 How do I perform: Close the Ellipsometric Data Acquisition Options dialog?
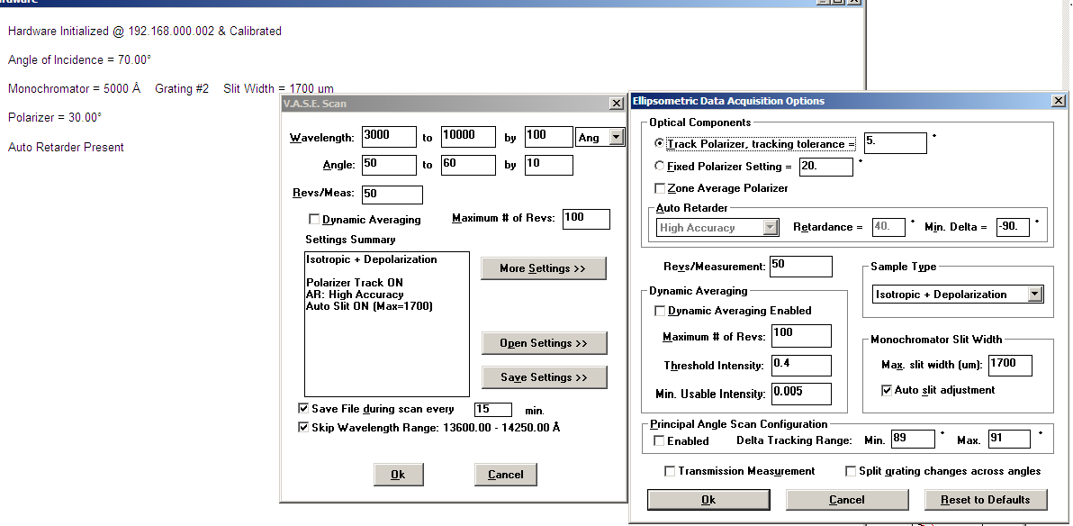coord(1058,102)
